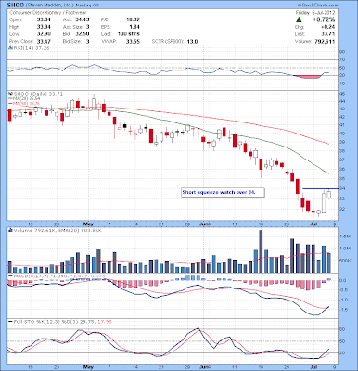Image resolution: width=358 pixels, height=371 pixels.
Task: Click the May label below the price chart
Action: coord(88,224)
